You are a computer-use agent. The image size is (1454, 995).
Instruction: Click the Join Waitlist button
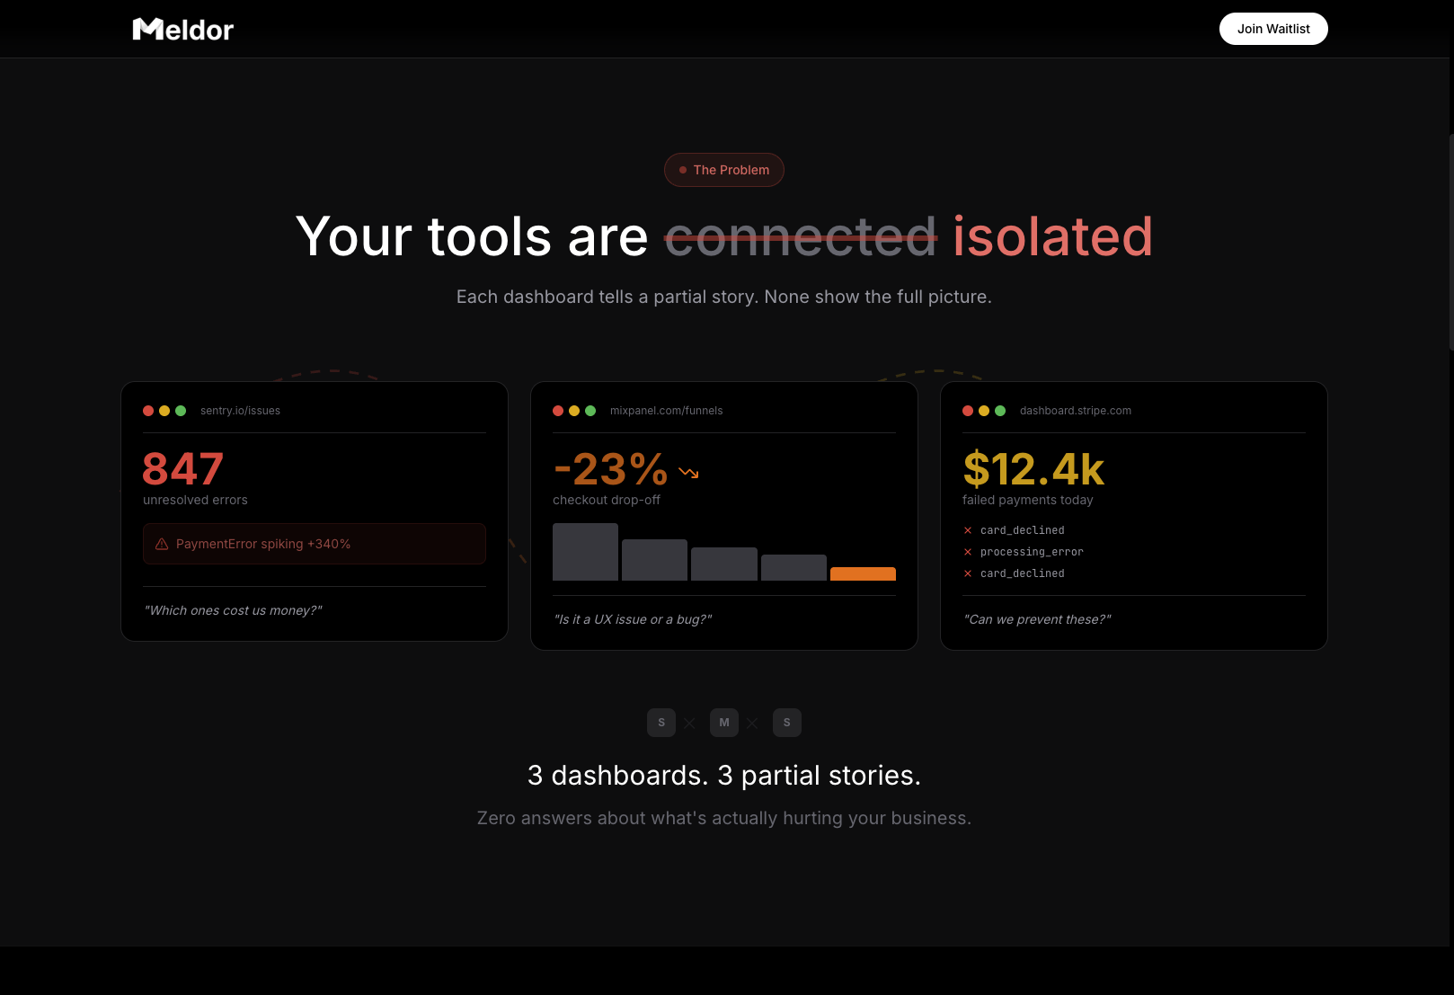1273,29
